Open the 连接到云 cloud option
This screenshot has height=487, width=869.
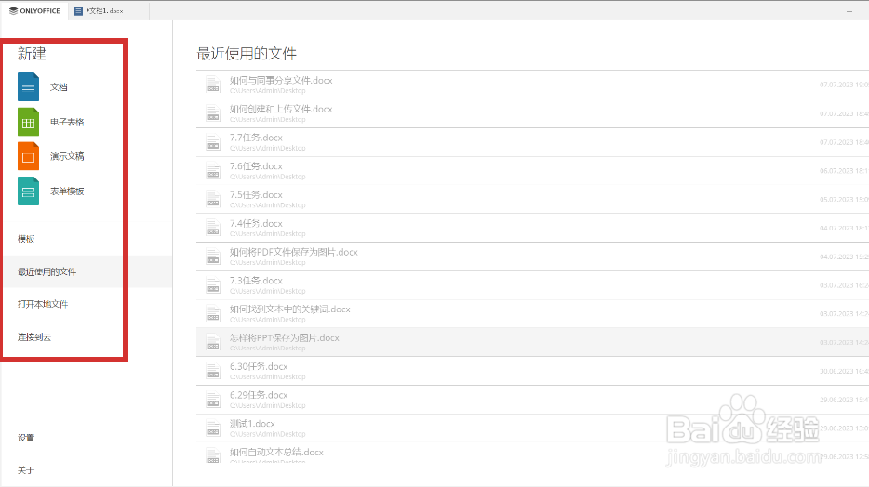(x=33, y=337)
